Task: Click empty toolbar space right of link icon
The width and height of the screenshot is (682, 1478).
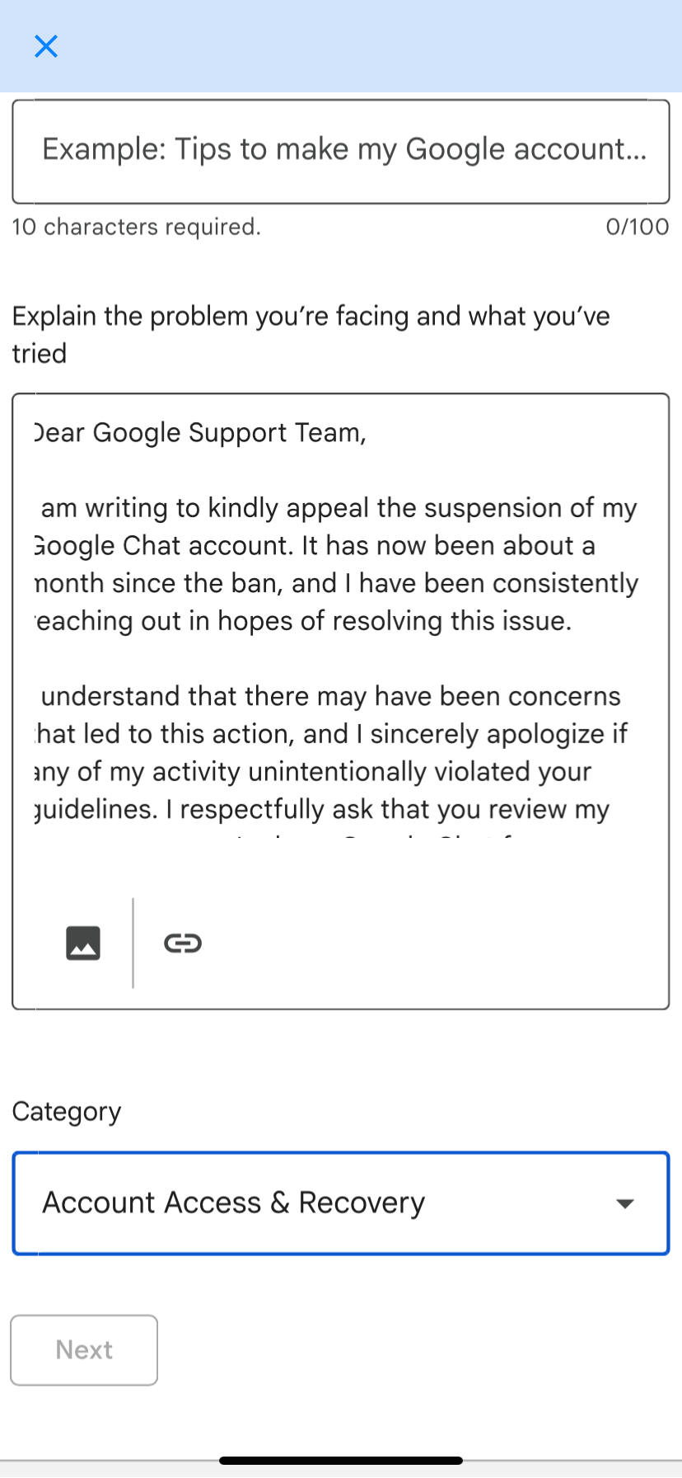Action: [x=428, y=943]
